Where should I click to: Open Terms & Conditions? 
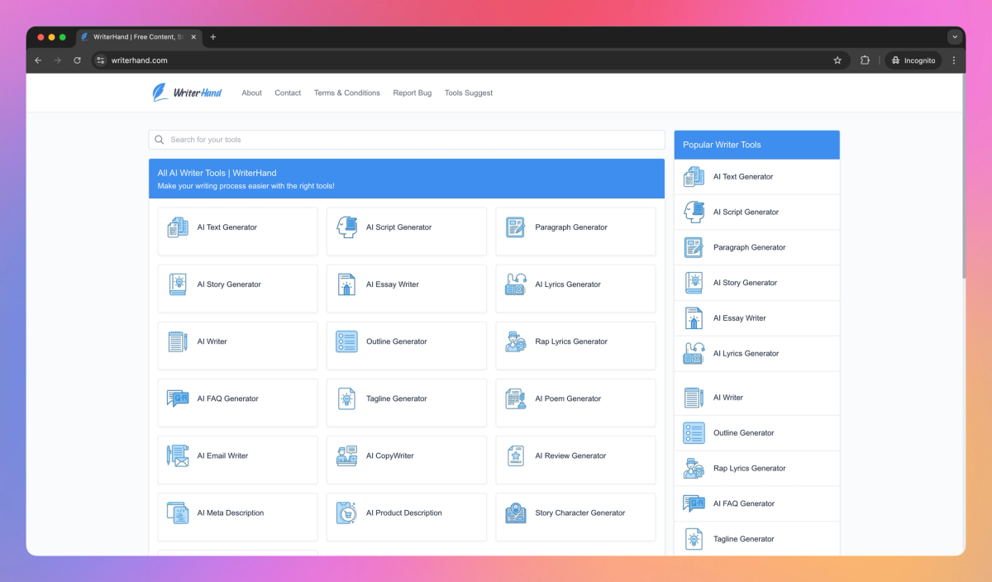[x=347, y=93]
